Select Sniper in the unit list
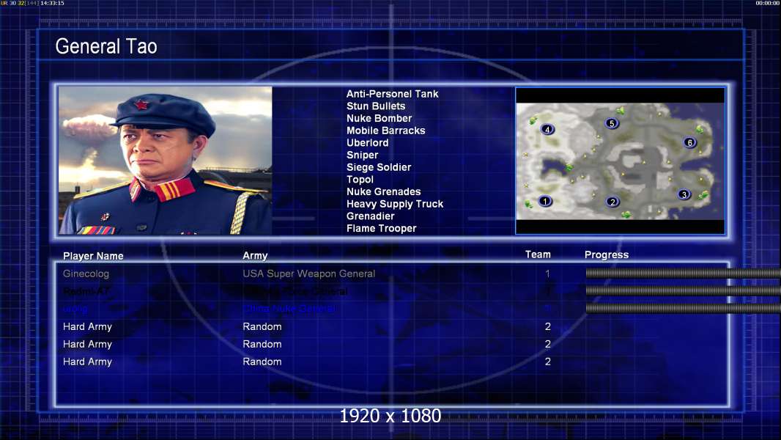781x440 pixels. point(362,155)
